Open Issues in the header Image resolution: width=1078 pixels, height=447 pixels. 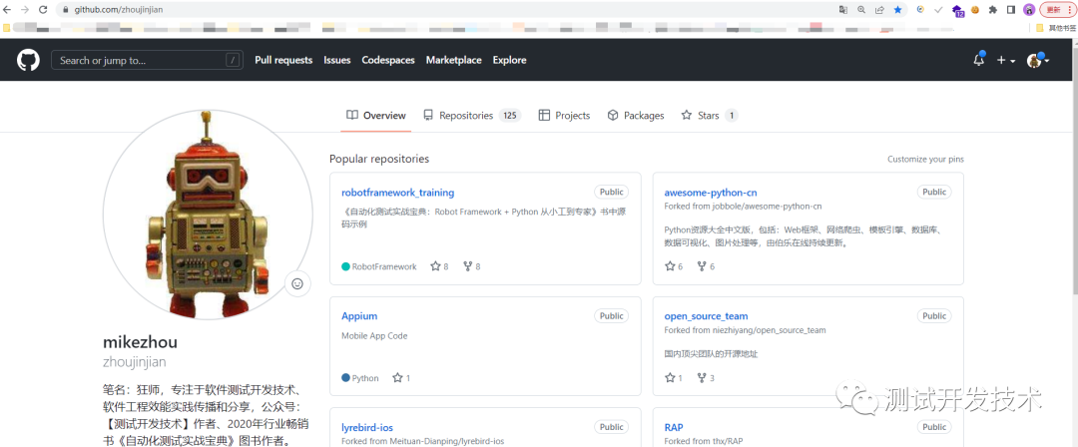pyautogui.click(x=337, y=60)
